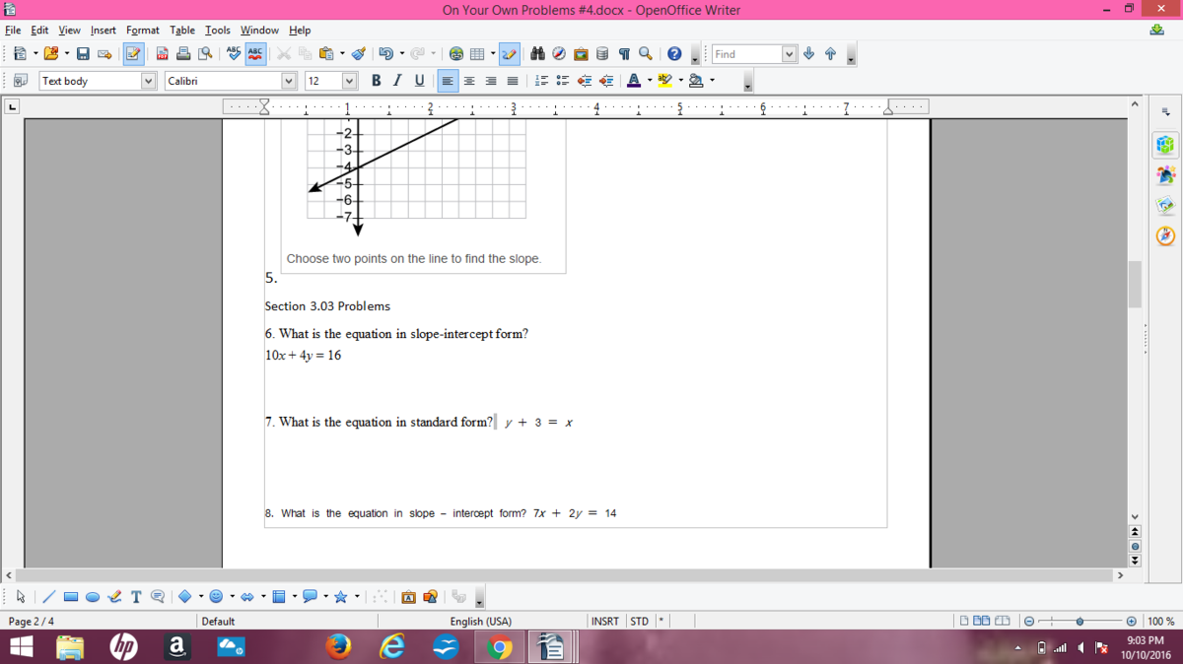Open Styles and Formatting window
This screenshot has width=1183, height=664.
pyautogui.click(x=20, y=81)
